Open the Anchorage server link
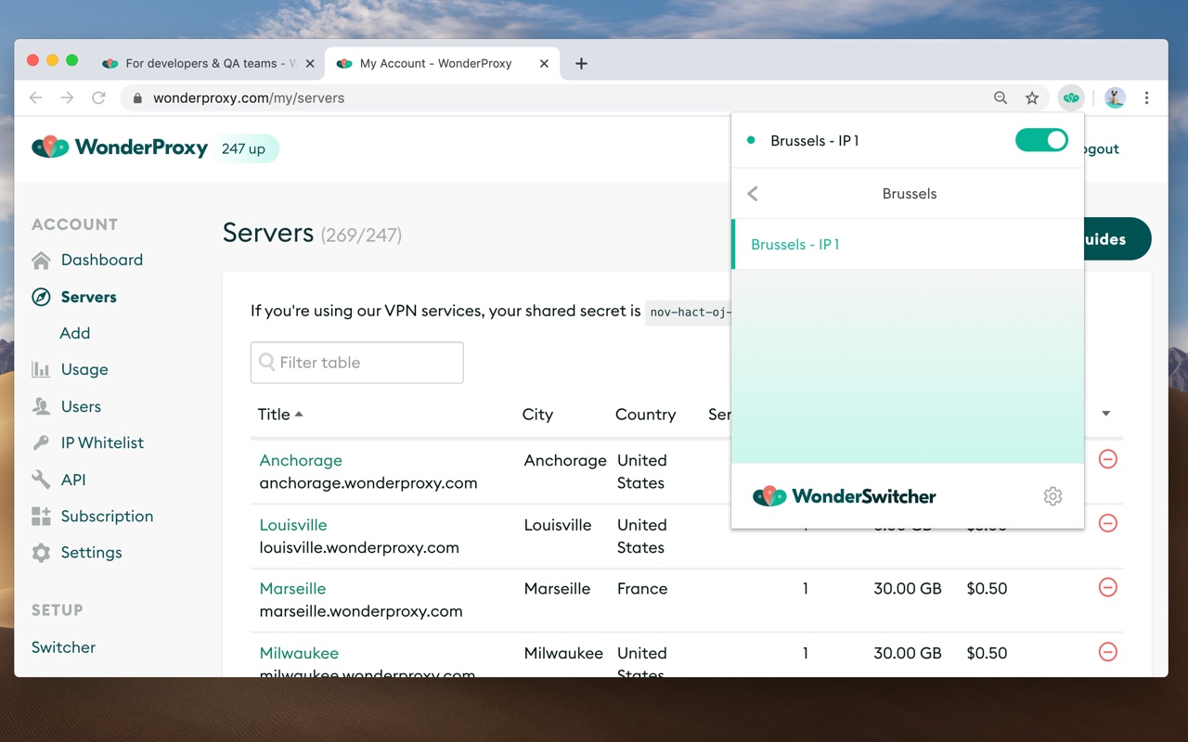Screen dimensions: 1188x742 (x=301, y=460)
